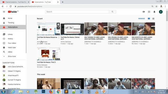Open the YouTube hamburger guide menu
The width and height of the screenshot is (168, 94).
(x=4, y=12)
